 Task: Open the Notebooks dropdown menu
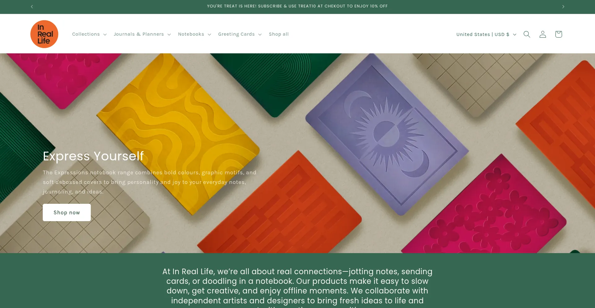(194, 34)
